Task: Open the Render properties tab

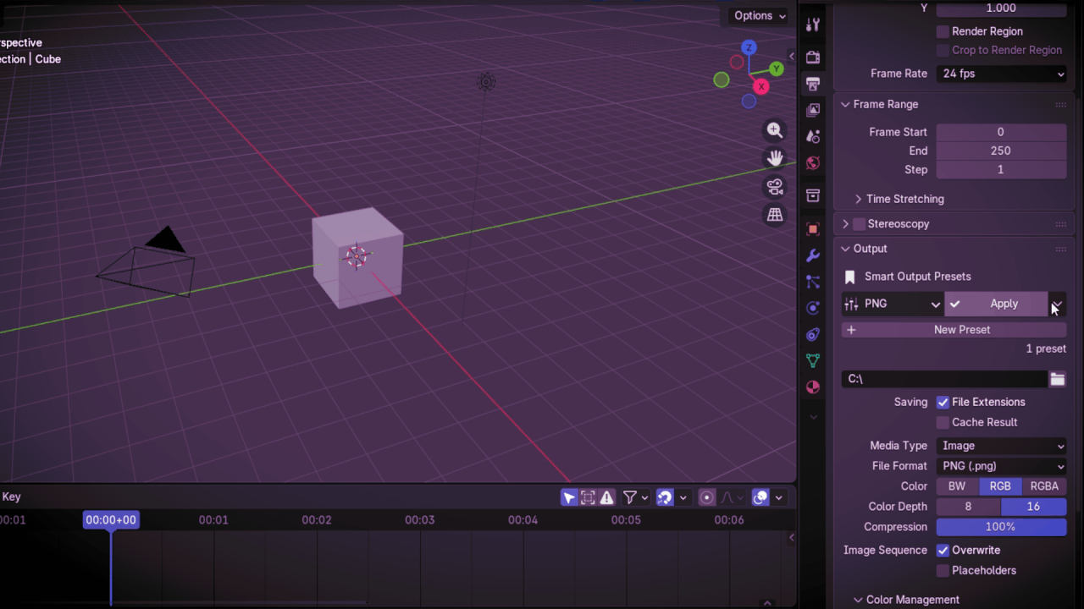Action: [813, 58]
